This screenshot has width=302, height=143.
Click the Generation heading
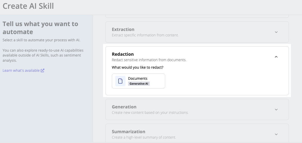(x=124, y=107)
